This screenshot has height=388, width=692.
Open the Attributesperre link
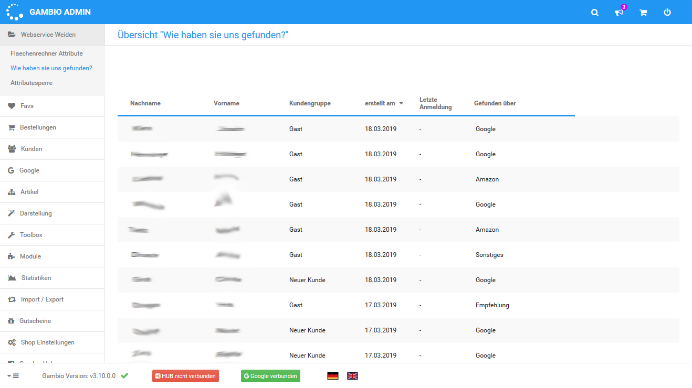[32, 83]
